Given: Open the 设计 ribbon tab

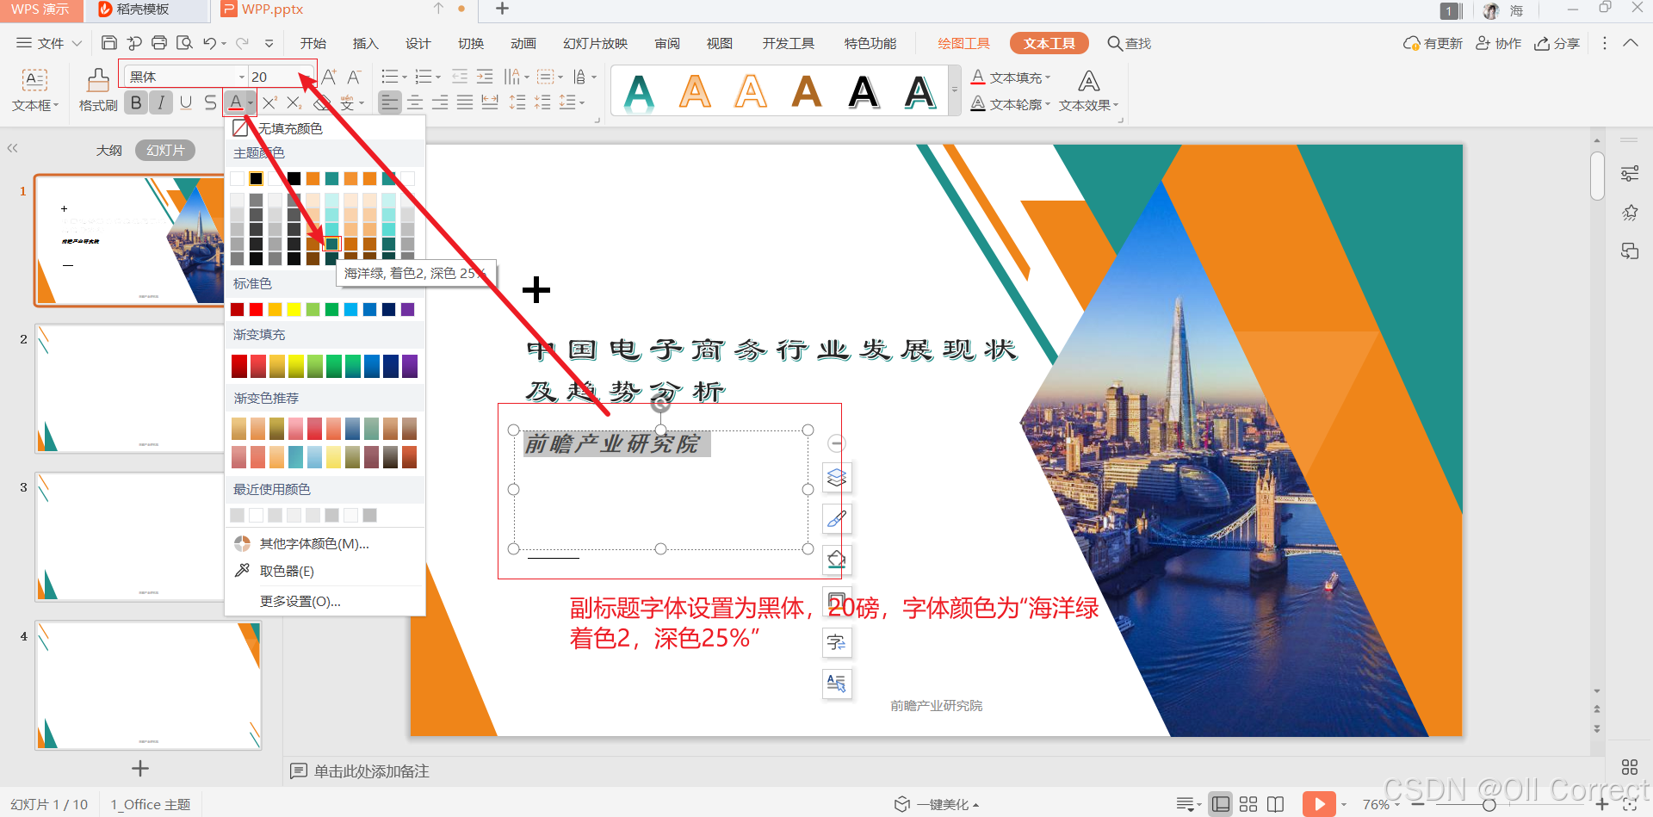Looking at the screenshot, I should [x=418, y=43].
